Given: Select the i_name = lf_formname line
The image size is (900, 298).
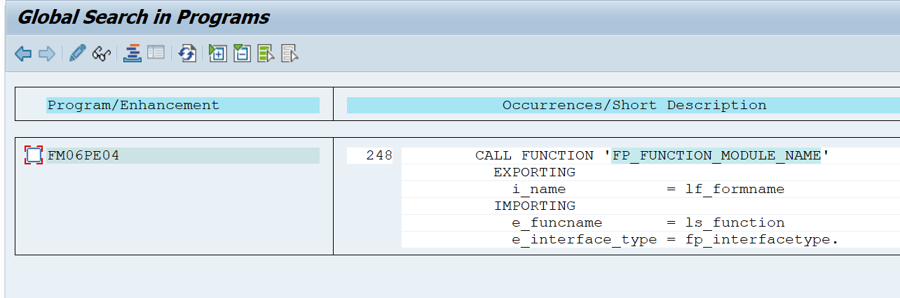Looking at the screenshot, I should click(x=648, y=189).
